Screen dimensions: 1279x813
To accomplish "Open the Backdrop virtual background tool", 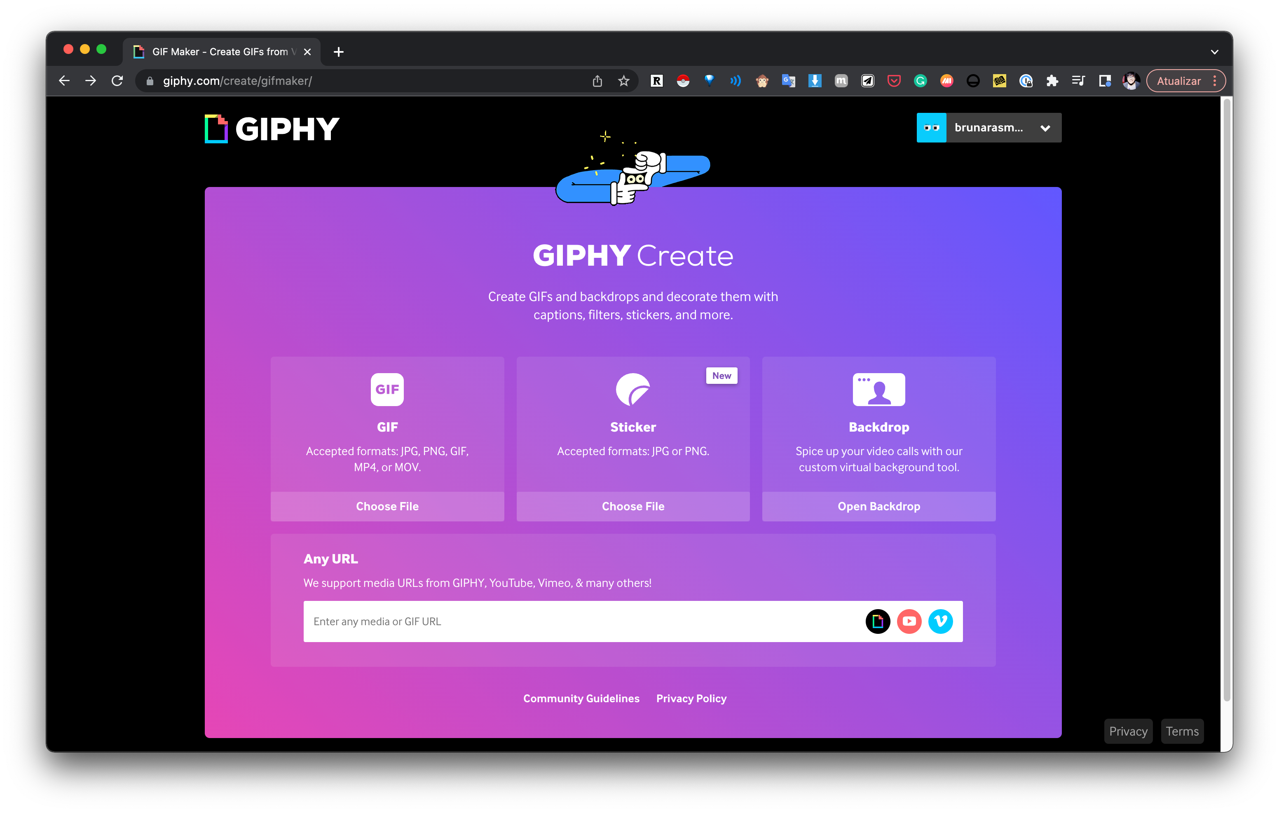I will (877, 506).
